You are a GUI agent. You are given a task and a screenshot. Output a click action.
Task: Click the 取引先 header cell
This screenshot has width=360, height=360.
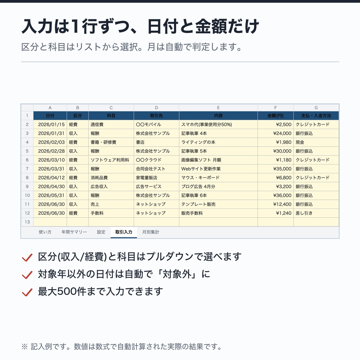[156, 116]
